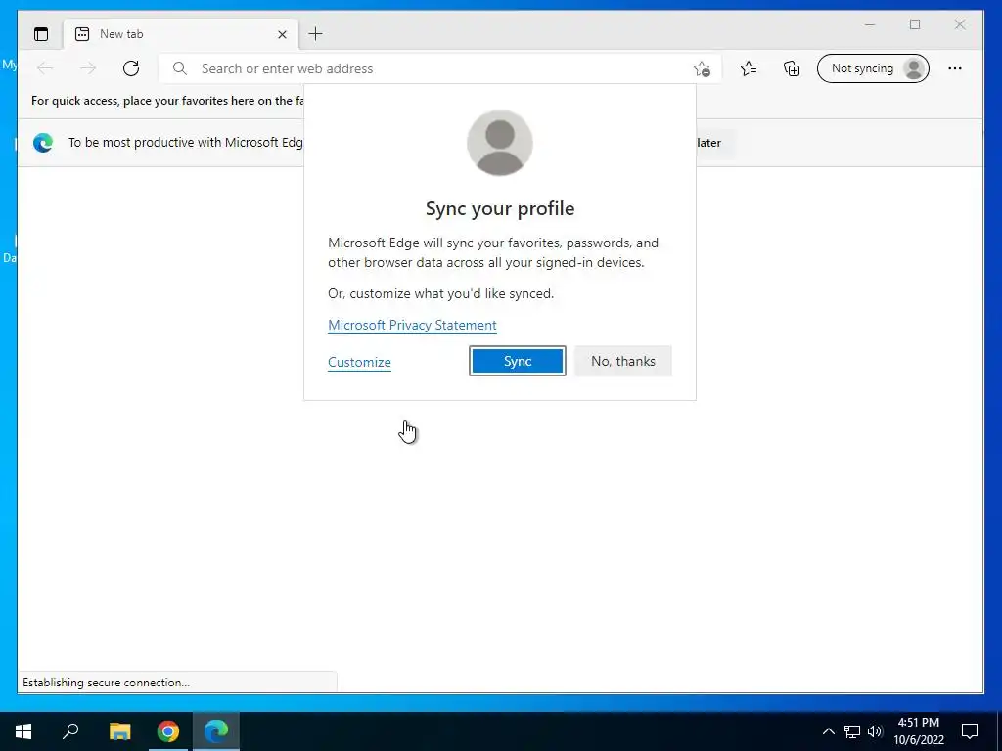This screenshot has height=751, width=1002.
Task: Maximize the Edge window
Action: (915, 24)
